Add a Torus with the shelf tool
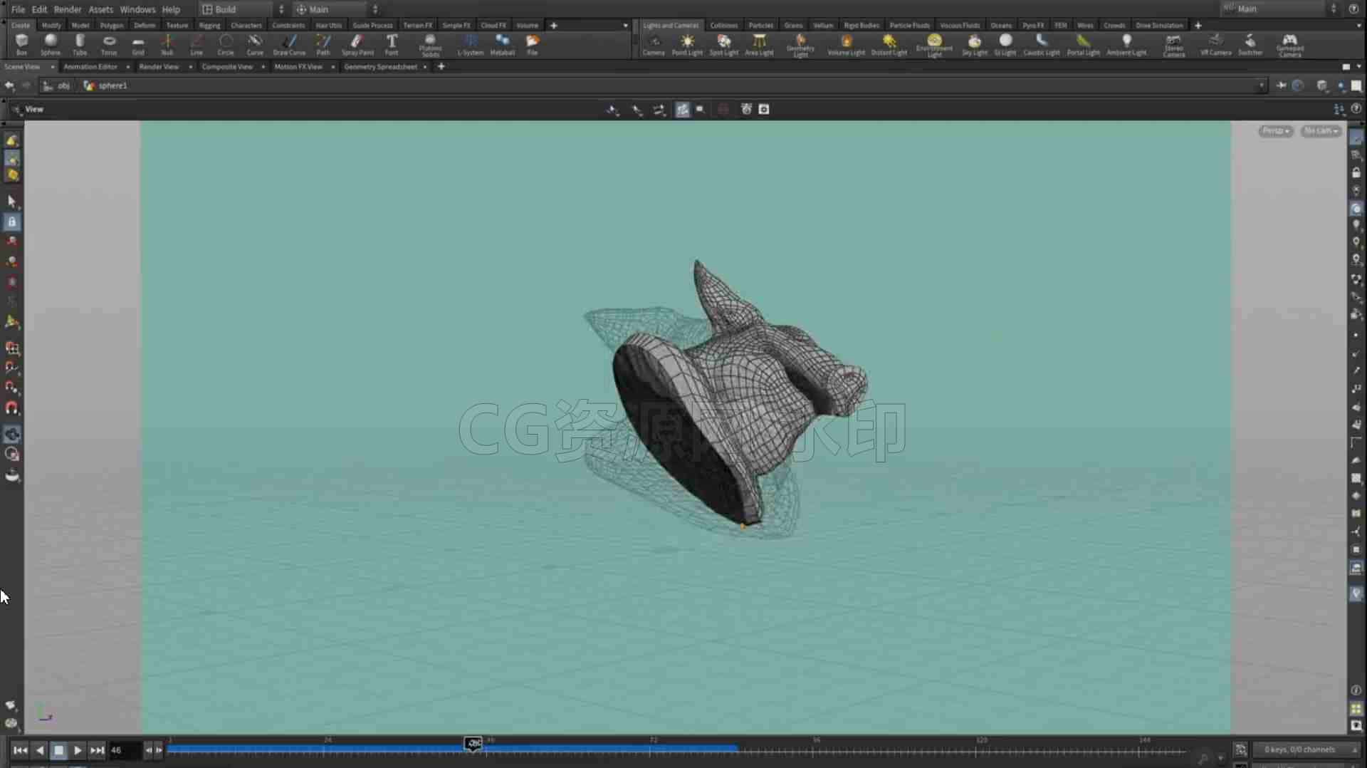The width and height of the screenshot is (1367, 768). (x=109, y=45)
